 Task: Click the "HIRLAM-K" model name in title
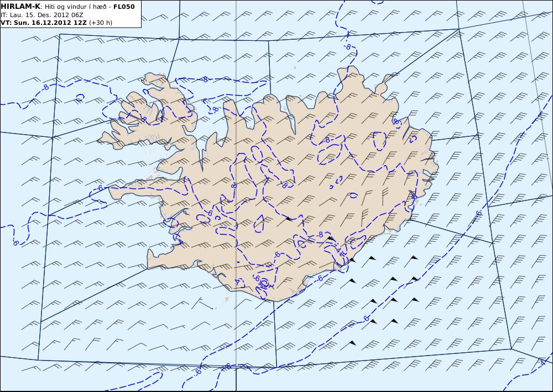coord(20,7)
